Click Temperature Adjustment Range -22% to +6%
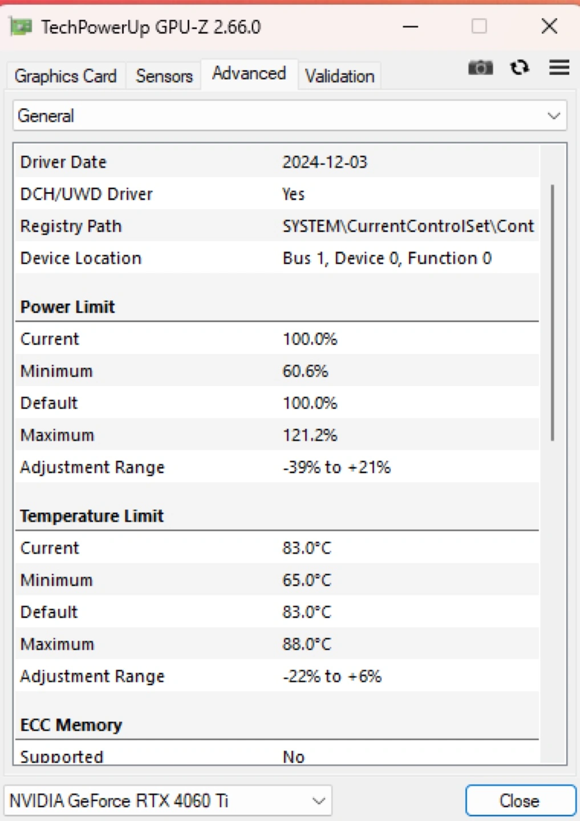Image resolution: width=580 pixels, height=821 pixels. (x=332, y=676)
